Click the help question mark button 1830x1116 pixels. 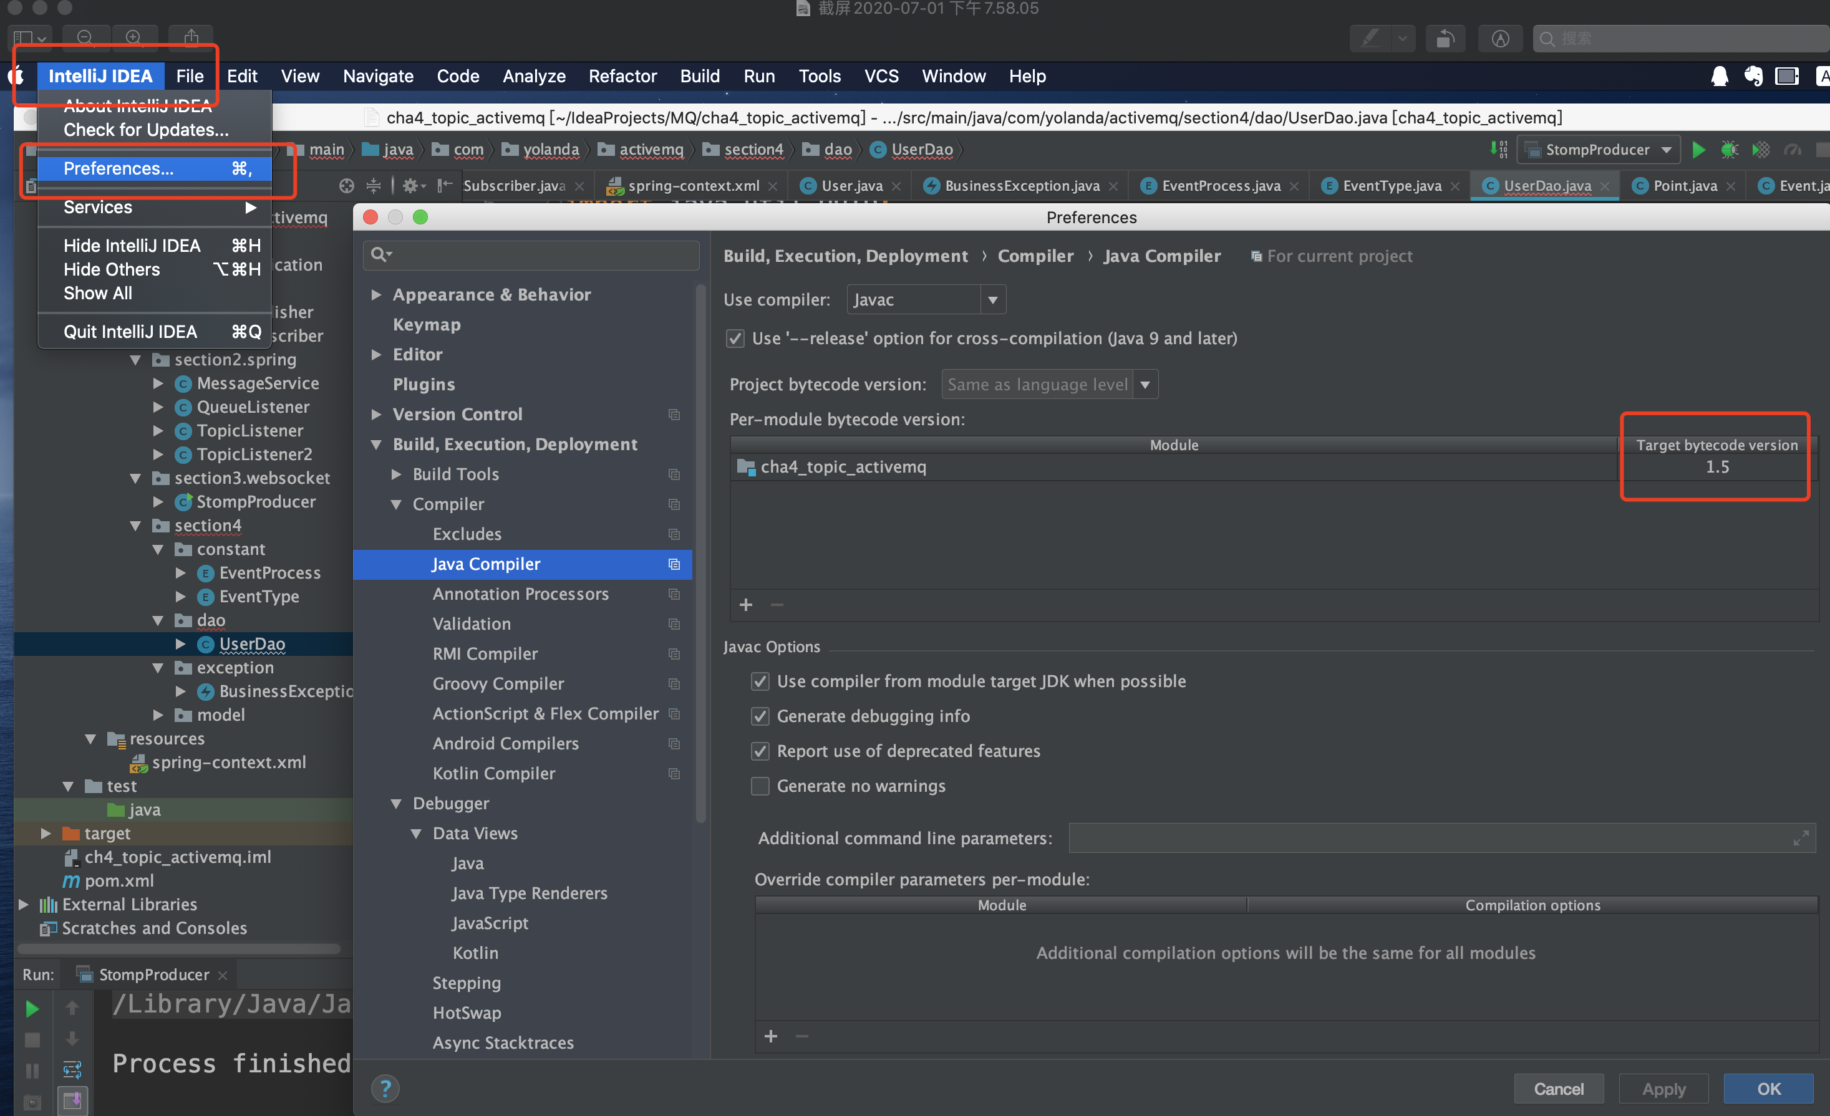pos(385,1089)
